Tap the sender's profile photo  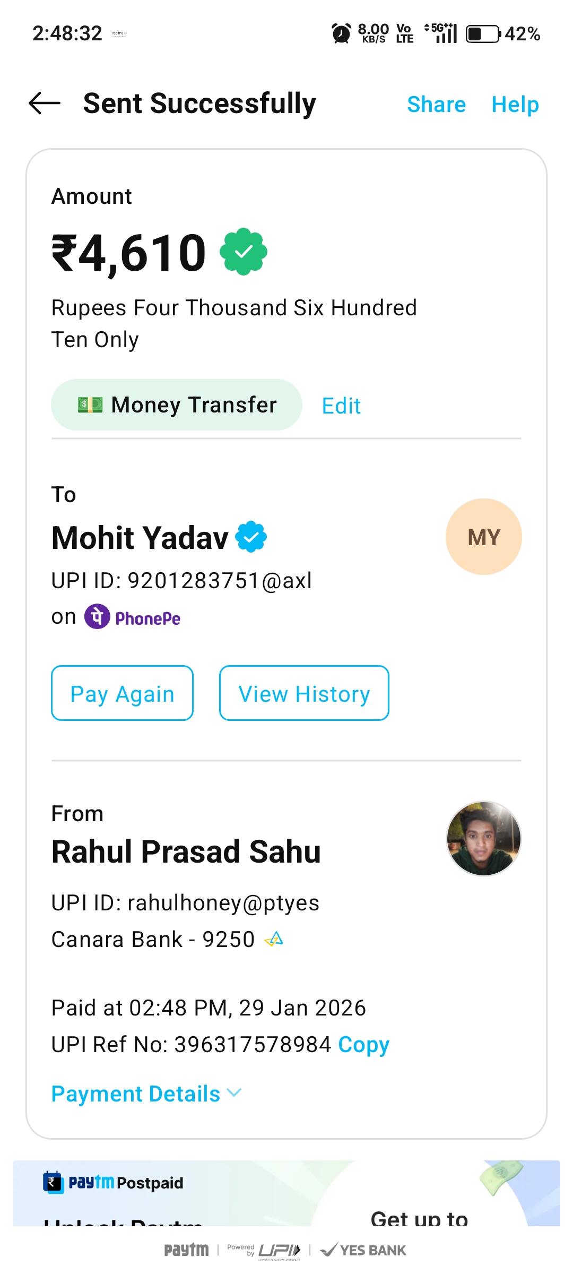(x=483, y=838)
